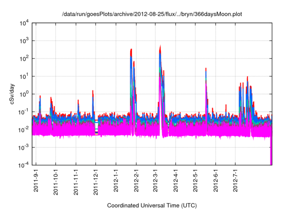Click the Coordinated Universal Time axis label
This screenshot has width=300, height=210.
[152, 205]
